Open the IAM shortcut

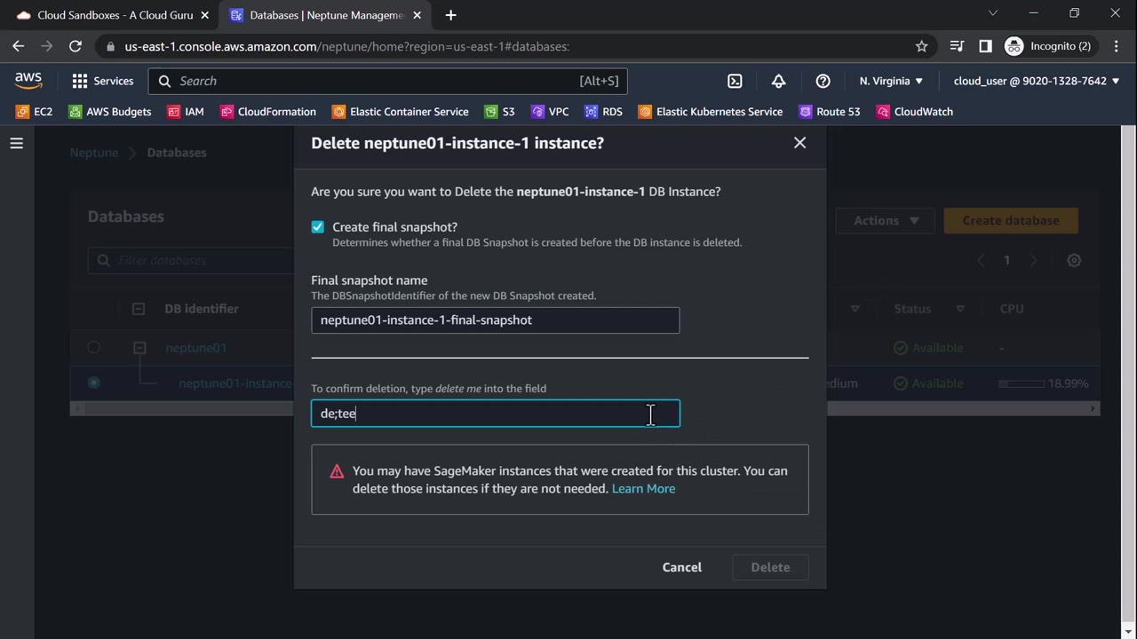click(x=186, y=112)
